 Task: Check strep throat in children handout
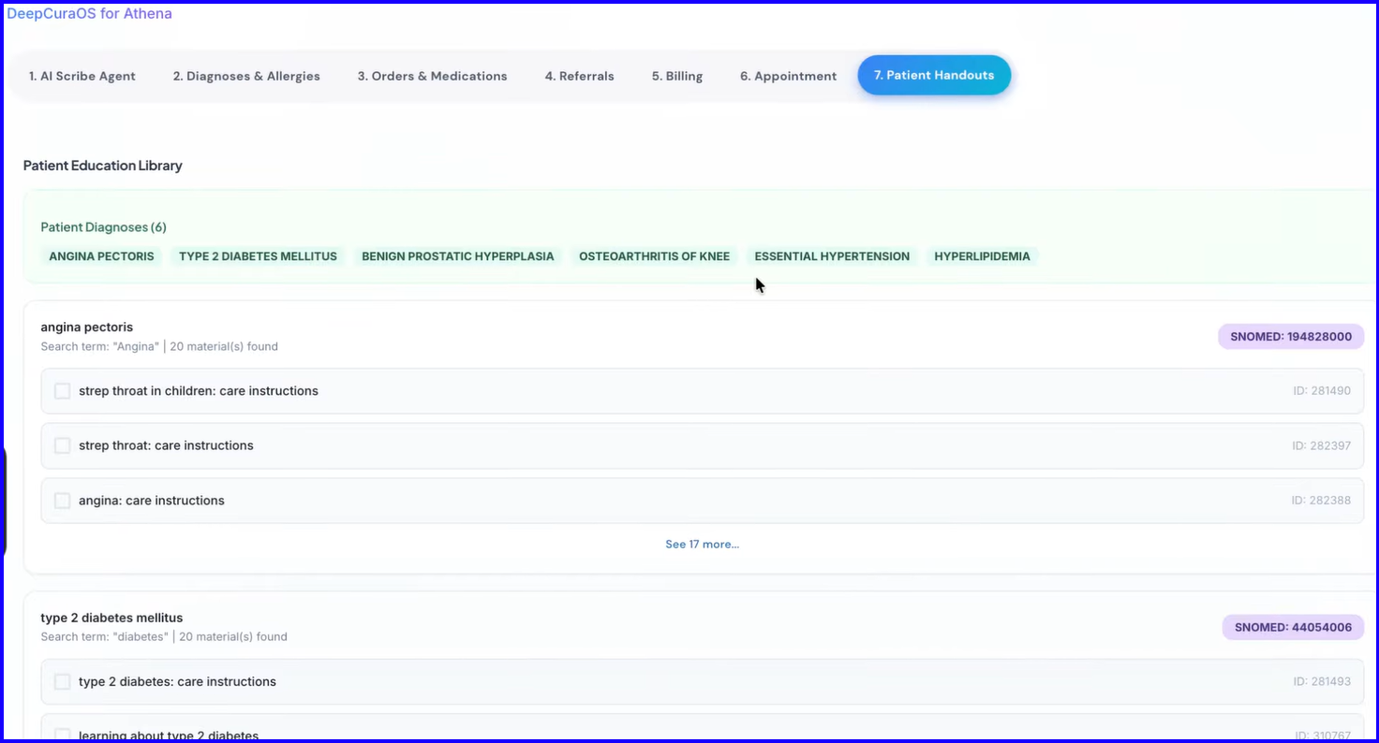[62, 391]
